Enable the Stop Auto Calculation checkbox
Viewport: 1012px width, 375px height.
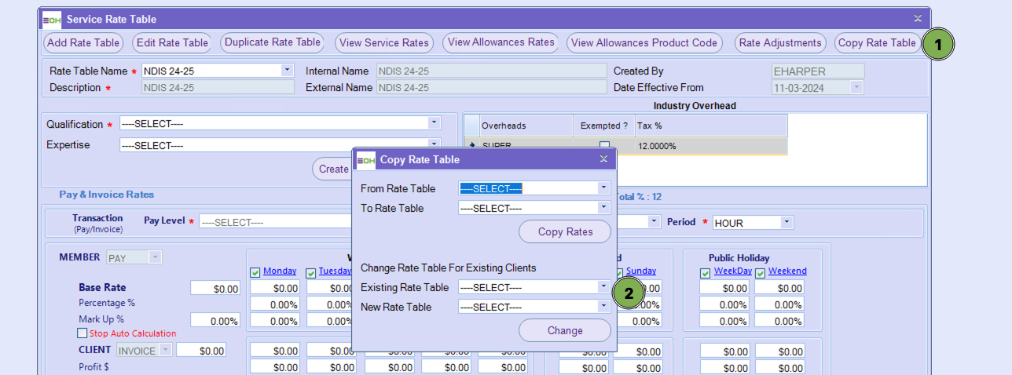83,333
